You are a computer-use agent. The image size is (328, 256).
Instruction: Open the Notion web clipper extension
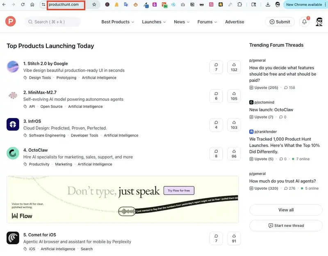click(x=192, y=5)
